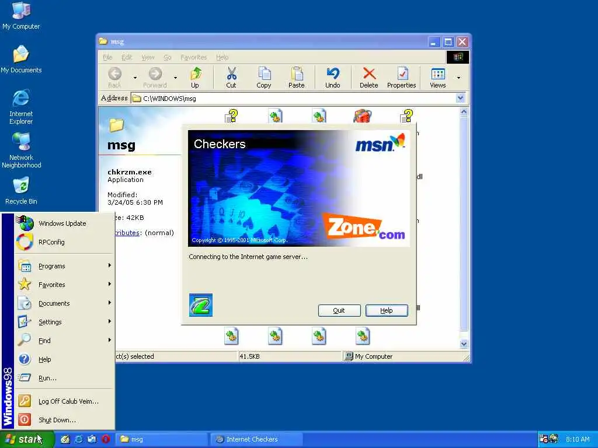
Task: Open the Go menu in msg window
Action: click(x=168, y=57)
